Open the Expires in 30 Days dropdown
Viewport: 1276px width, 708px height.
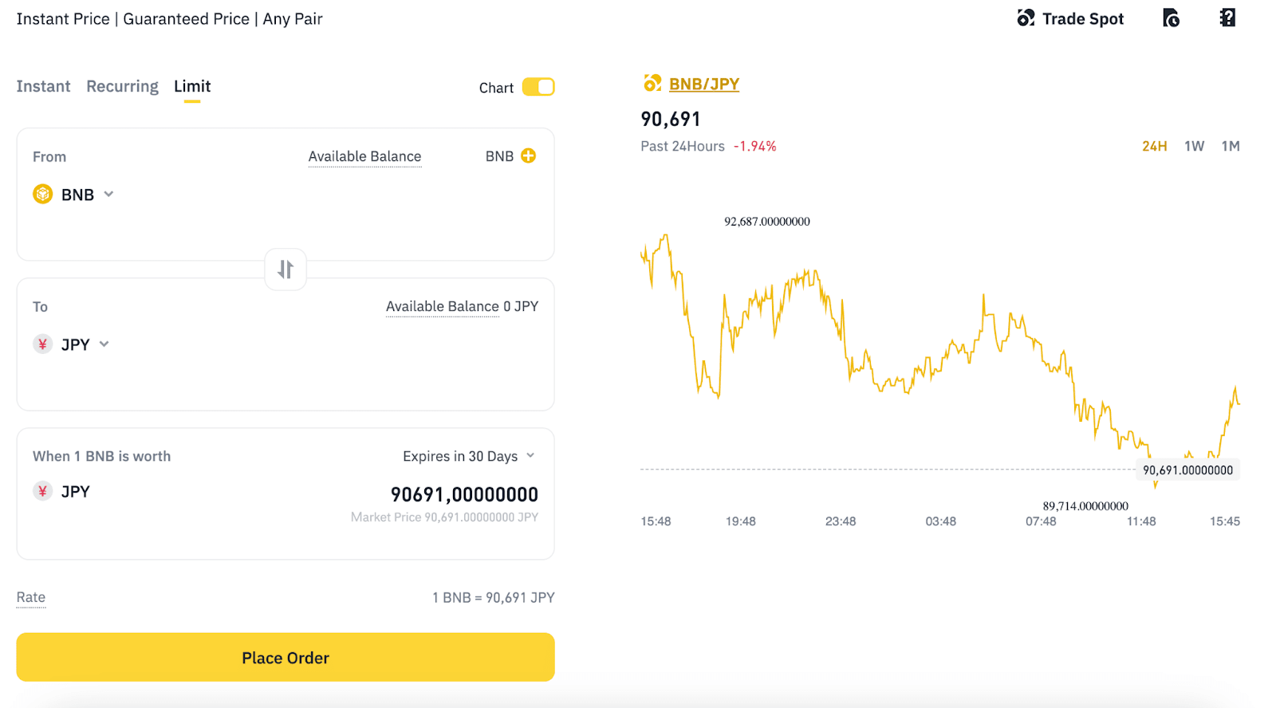pos(468,456)
